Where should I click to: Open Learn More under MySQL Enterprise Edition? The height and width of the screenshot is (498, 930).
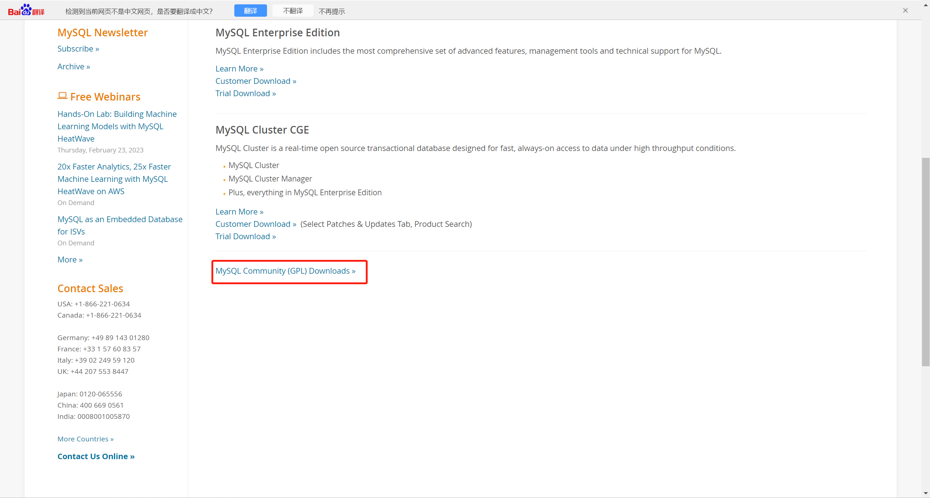tap(239, 69)
